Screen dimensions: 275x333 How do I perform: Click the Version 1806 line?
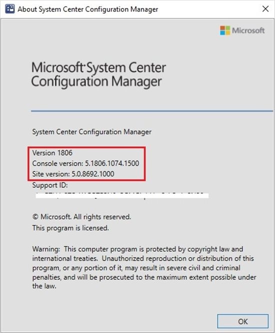(52, 153)
